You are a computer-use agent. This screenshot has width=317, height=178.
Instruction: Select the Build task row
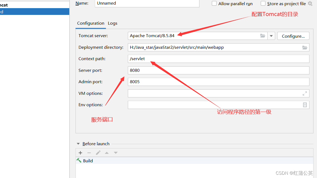pyautogui.click(x=194, y=161)
